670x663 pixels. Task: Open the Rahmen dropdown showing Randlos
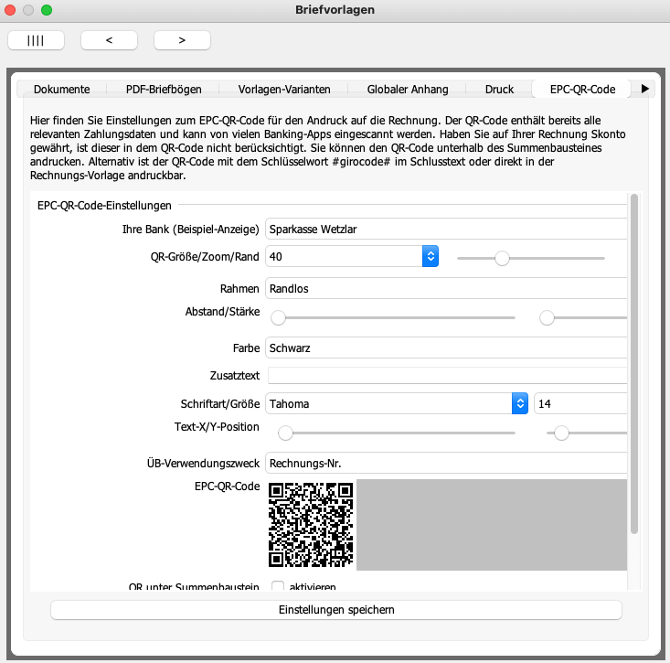click(x=446, y=289)
